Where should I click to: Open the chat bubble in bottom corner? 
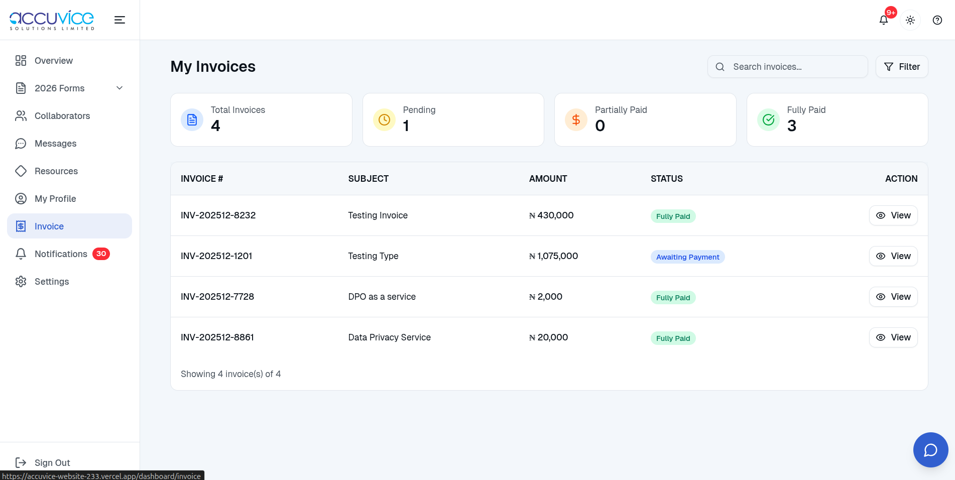tap(930, 450)
